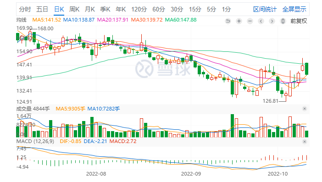Viewport: 322px width, 182px height.
Task: Move chart right with the forward arrow
Action: tap(272, 21)
